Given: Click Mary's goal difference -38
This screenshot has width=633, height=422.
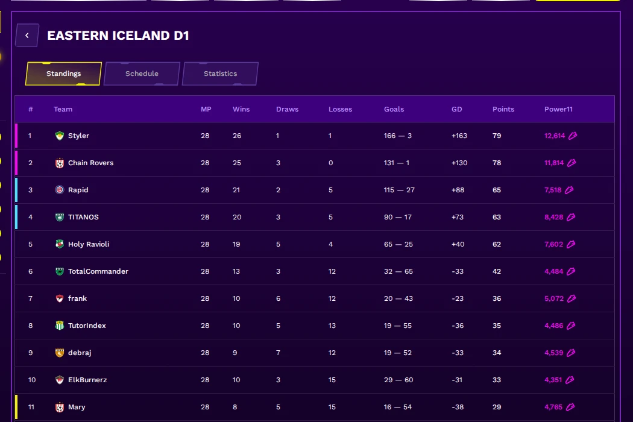Looking at the screenshot, I should click(x=458, y=407).
